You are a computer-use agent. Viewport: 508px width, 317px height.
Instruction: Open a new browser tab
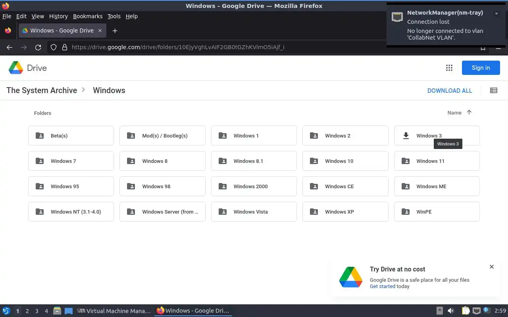(x=115, y=31)
